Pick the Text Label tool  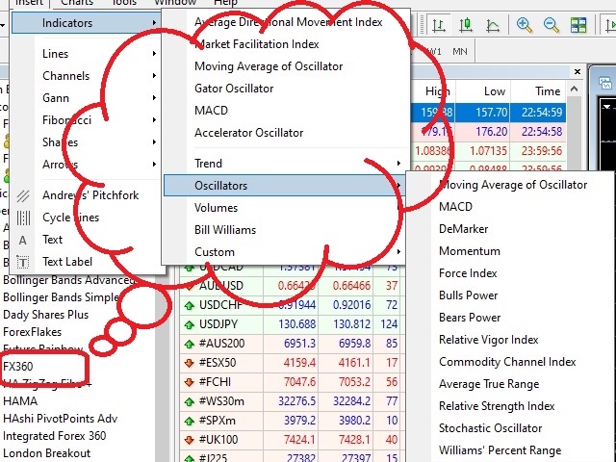[66, 262]
